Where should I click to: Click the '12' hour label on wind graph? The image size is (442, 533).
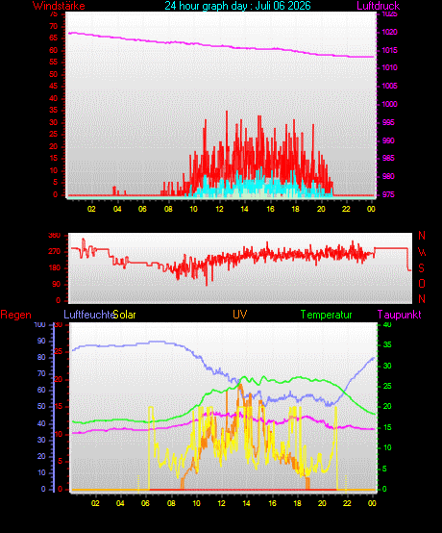(x=219, y=209)
